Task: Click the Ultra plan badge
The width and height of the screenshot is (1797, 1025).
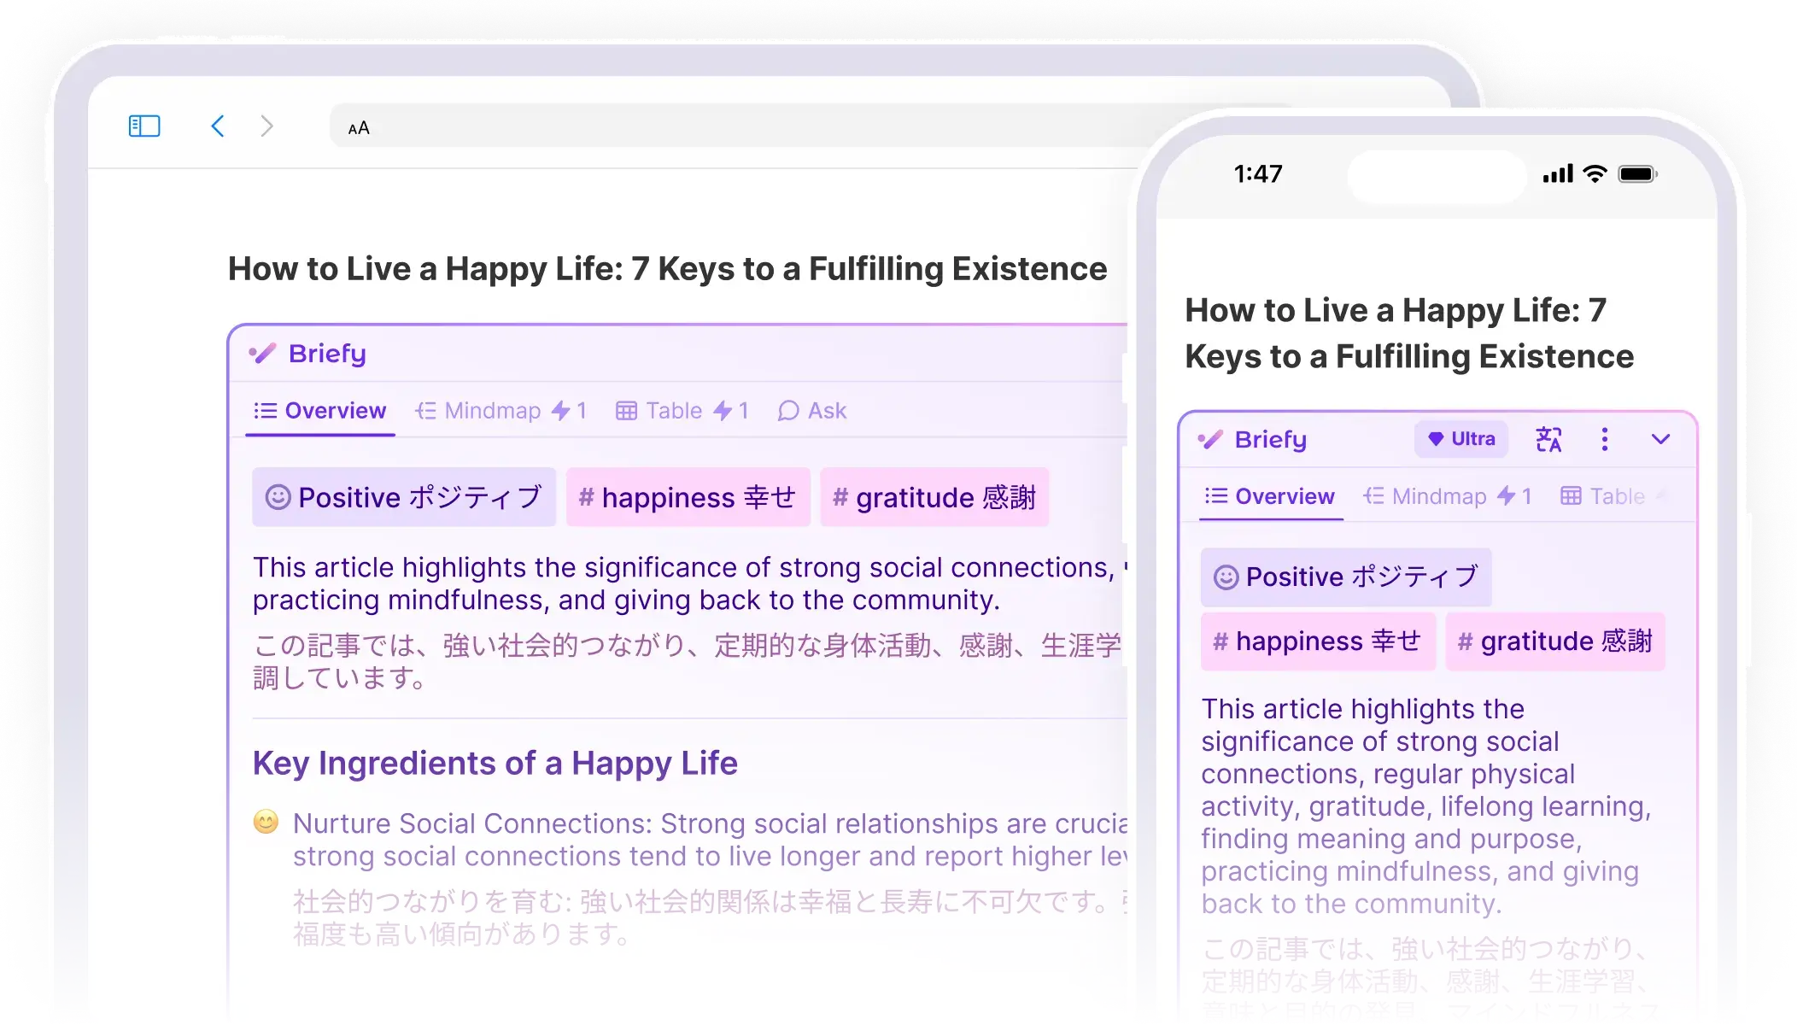Action: (x=1461, y=439)
